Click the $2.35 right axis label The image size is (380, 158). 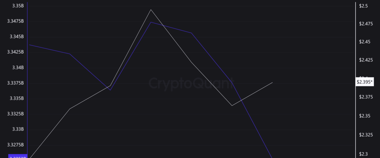(x=364, y=116)
